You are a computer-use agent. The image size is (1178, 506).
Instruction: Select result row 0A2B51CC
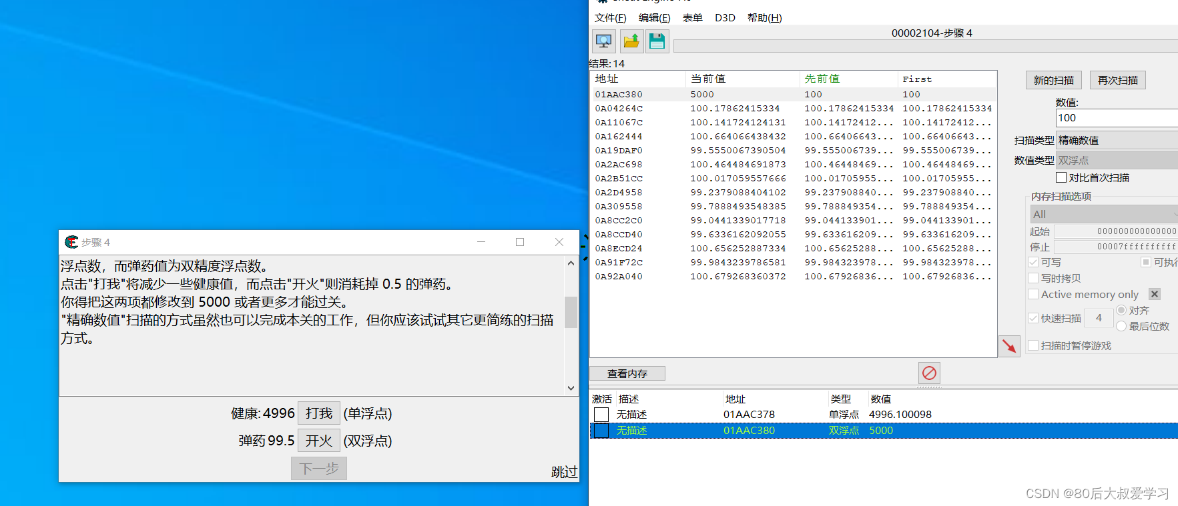(x=794, y=178)
